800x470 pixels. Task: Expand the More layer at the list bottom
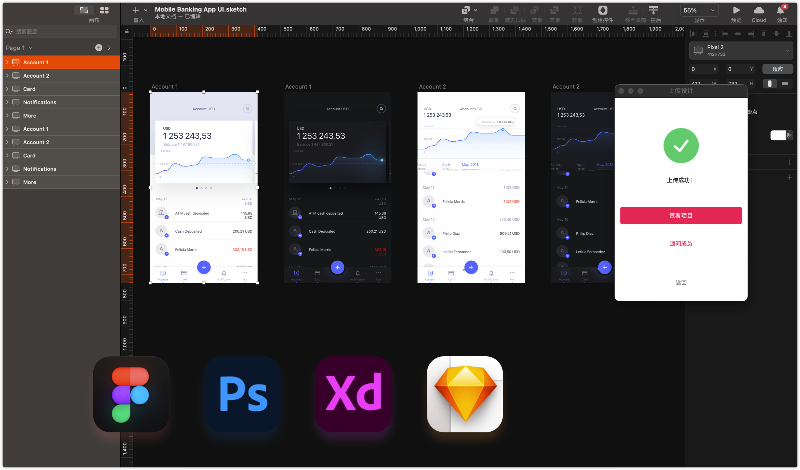click(x=7, y=182)
